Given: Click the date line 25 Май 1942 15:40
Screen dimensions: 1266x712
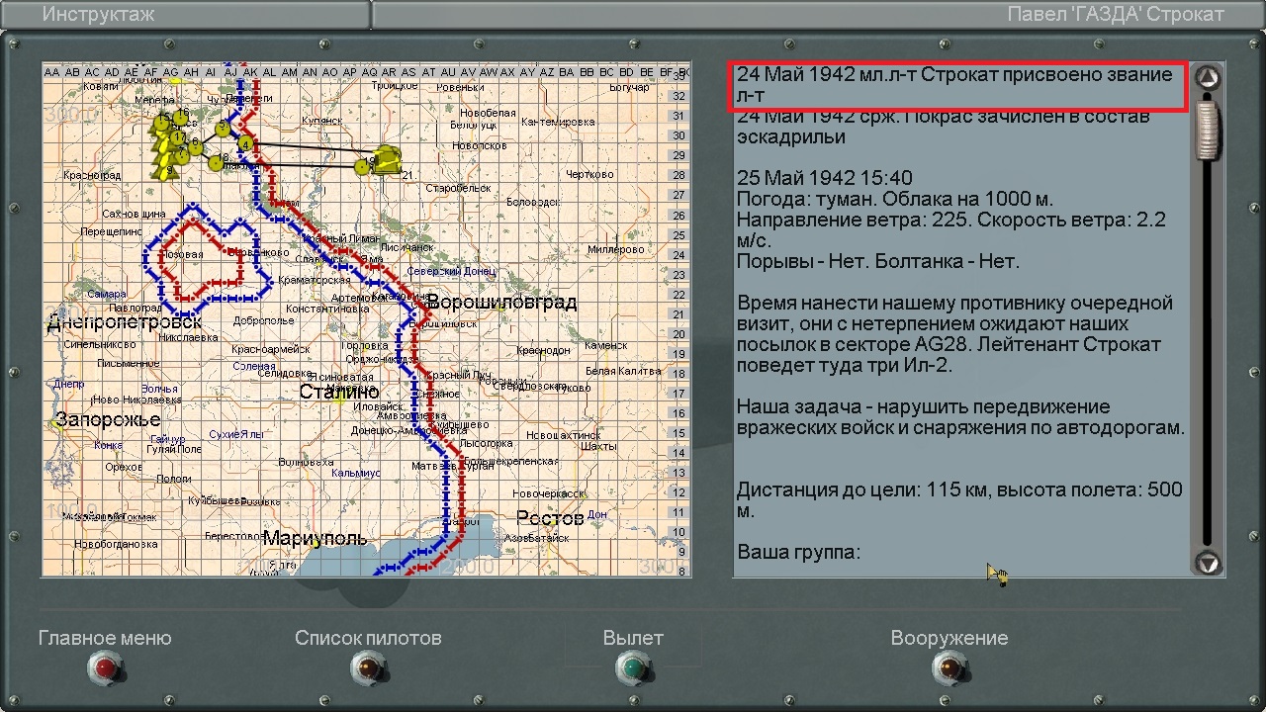Looking at the screenshot, I should [825, 178].
